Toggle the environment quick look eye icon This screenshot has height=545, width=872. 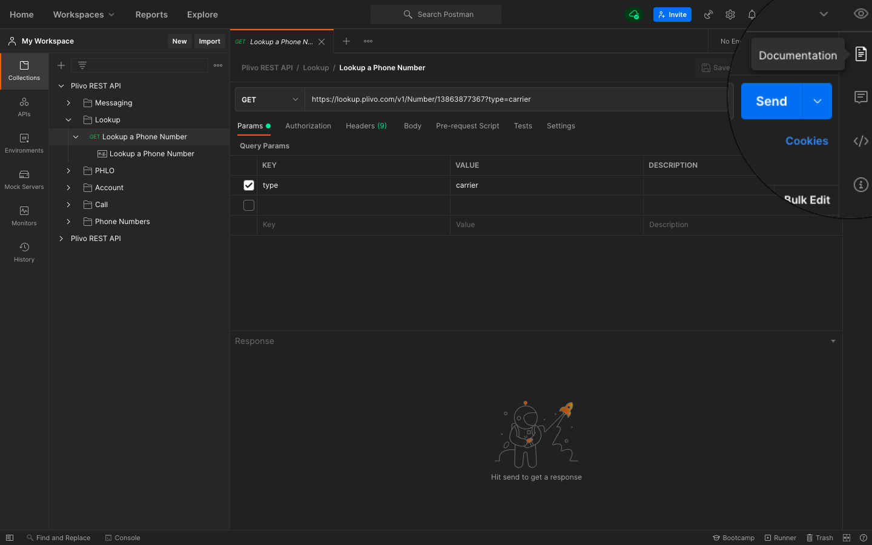(x=860, y=14)
